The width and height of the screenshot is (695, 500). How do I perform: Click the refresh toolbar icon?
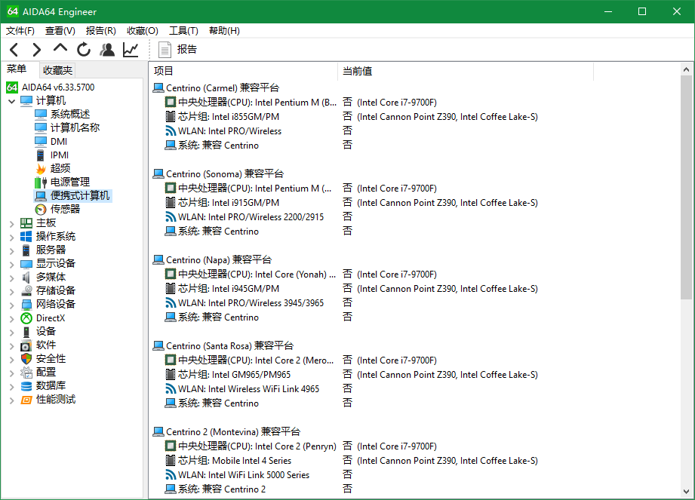84,50
